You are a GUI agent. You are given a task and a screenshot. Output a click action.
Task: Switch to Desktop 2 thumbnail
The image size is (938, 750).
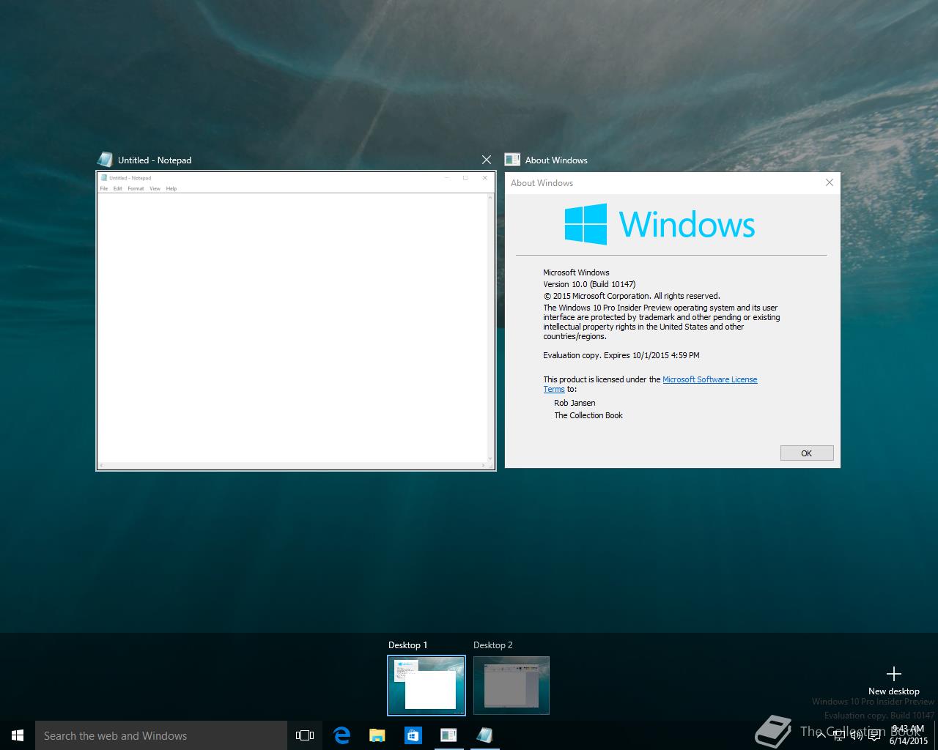pos(512,686)
